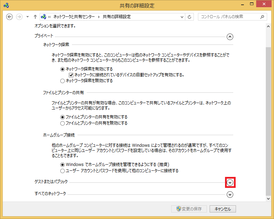This screenshot has width=274, height=219.
Task: Click the vertical scrollbar down arrow
Action: [x=268, y=198]
